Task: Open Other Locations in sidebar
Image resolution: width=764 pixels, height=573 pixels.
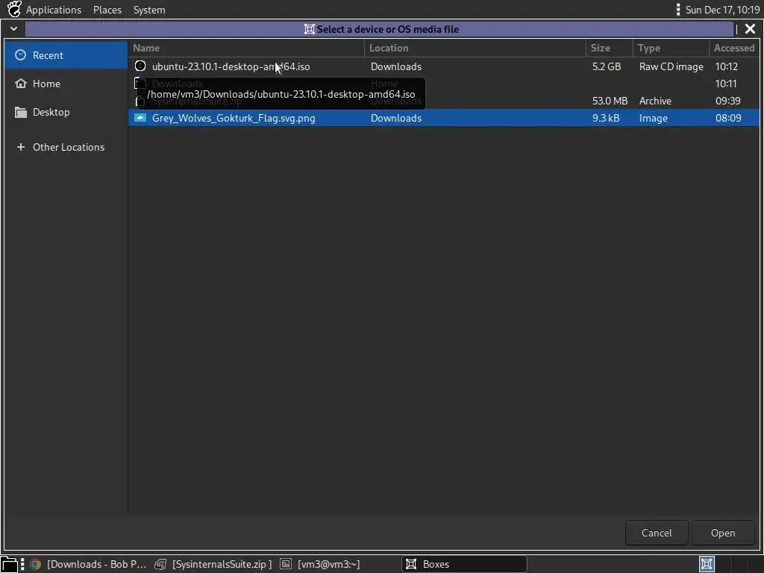Action: (66, 147)
